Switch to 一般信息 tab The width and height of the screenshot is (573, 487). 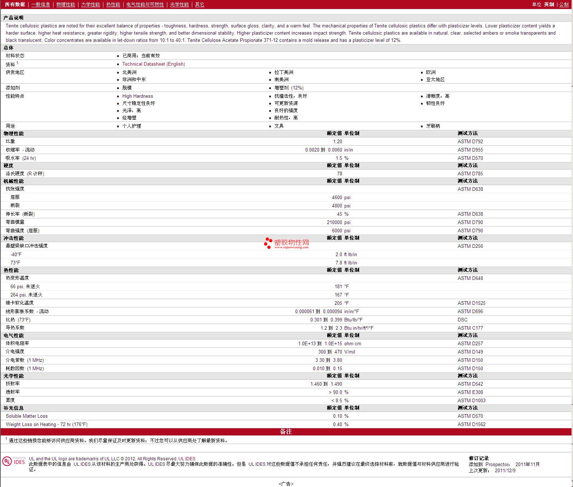coord(40,4)
